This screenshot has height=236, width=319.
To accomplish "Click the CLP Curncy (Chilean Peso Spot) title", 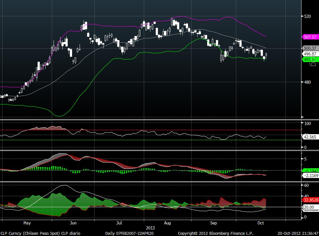I will (x=30, y=233).
